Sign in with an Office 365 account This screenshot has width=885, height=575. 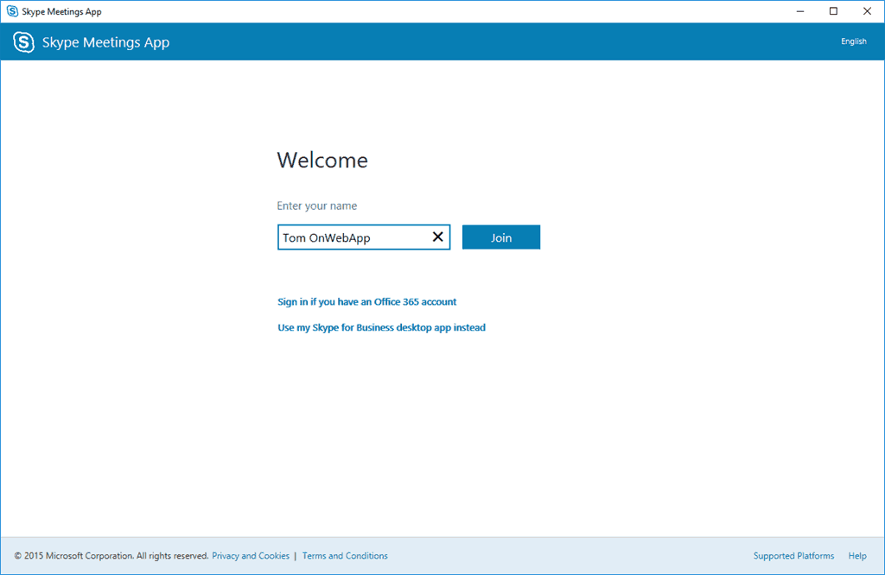366,302
